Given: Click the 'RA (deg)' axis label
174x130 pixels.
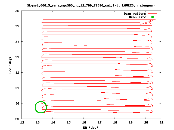Looking at the screenshot, I should pyautogui.click(x=91, y=128).
